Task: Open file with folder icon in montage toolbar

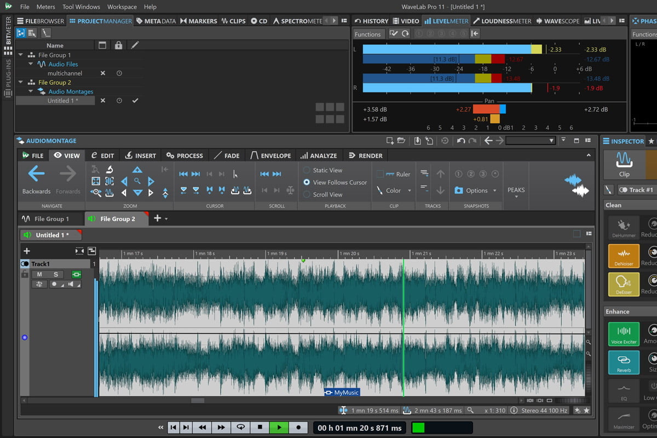Action: click(x=401, y=141)
